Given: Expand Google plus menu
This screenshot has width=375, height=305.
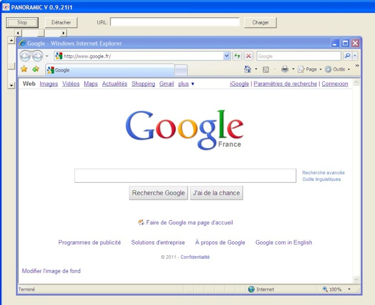Looking at the screenshot, I should point(186,84).
